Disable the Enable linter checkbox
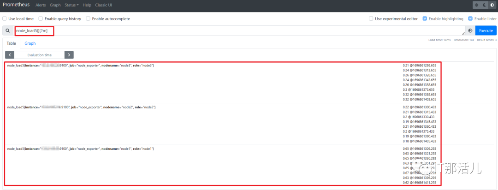 [470, 19]
